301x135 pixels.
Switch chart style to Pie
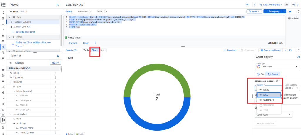[260, 74]
